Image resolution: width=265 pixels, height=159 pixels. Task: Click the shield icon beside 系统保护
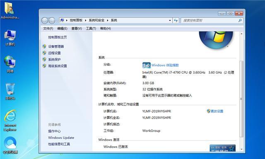point(44,59)
